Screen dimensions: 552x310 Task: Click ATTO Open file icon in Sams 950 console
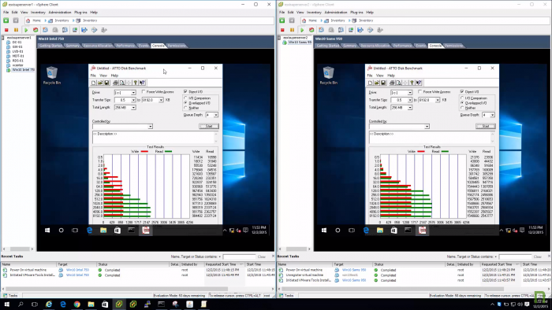[377, 83]
